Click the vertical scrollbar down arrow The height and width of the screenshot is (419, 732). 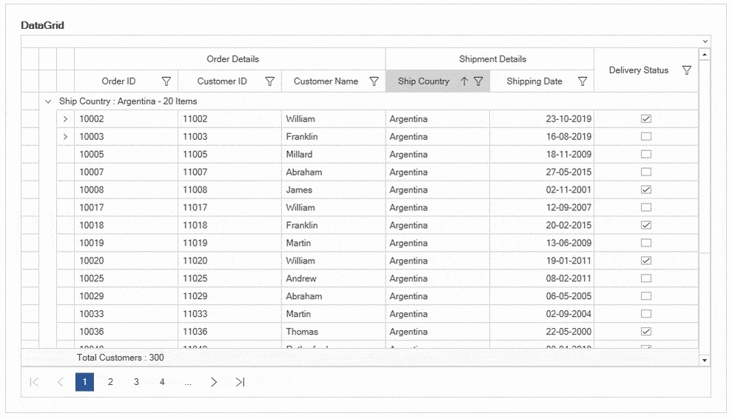pos(705,360)
